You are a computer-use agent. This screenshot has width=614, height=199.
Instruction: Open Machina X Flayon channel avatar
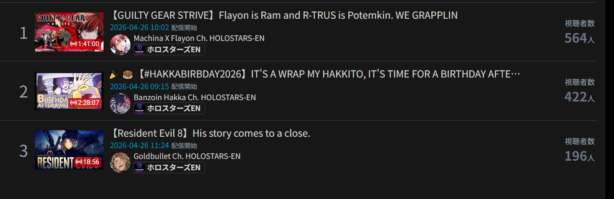coord(120,45)
